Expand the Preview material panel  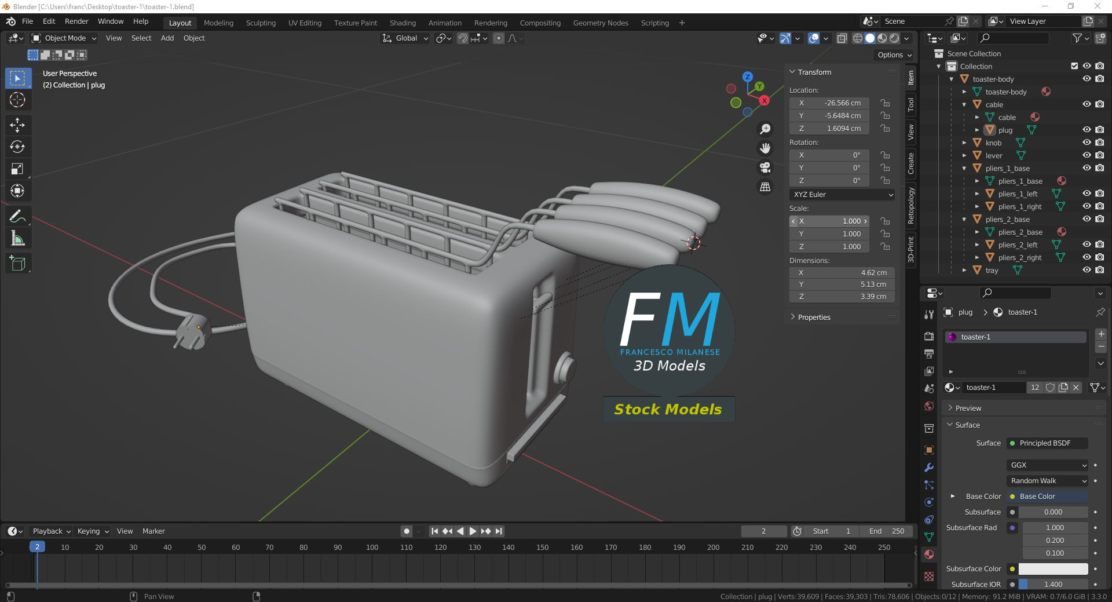click(x=968, y=408)
